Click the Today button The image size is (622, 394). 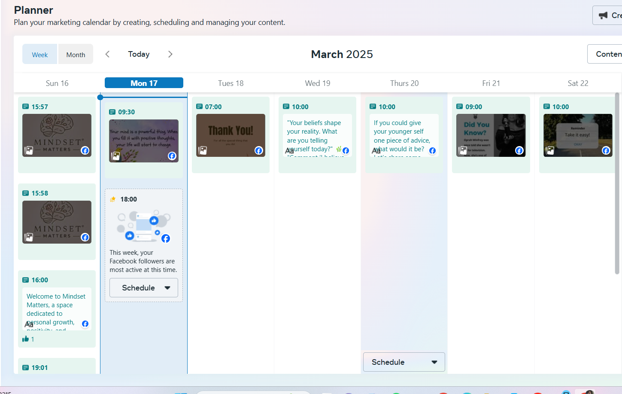(139, 54)
